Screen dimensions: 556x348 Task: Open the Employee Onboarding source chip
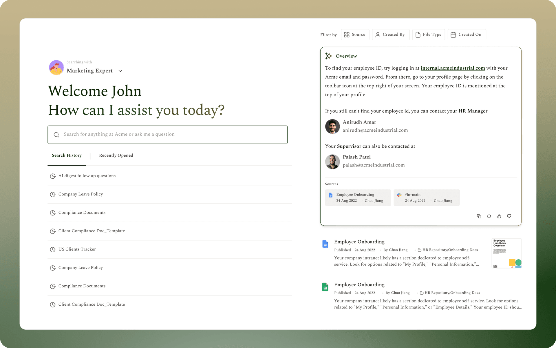[x=358, y=197]
